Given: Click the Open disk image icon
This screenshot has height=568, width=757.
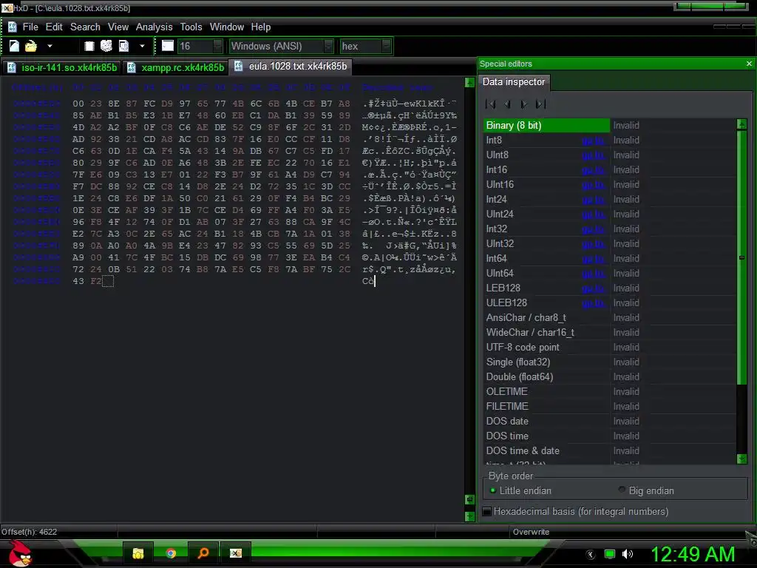Looking at the screenshot, I should pyautogui.click(x=124, y=46).
